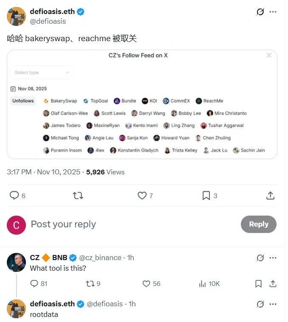Select the Unfollows tab in feed image
The width and height of the screenshot is (288, 322).
[x=23, y=101]
